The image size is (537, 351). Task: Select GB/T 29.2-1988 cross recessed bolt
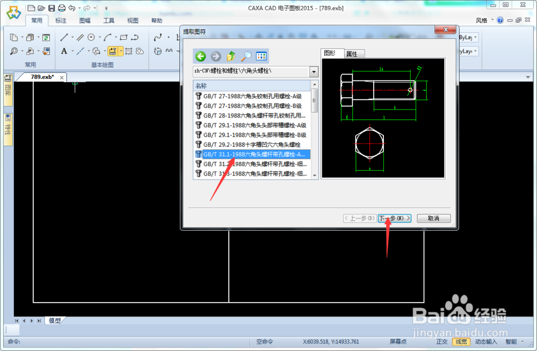252,144
